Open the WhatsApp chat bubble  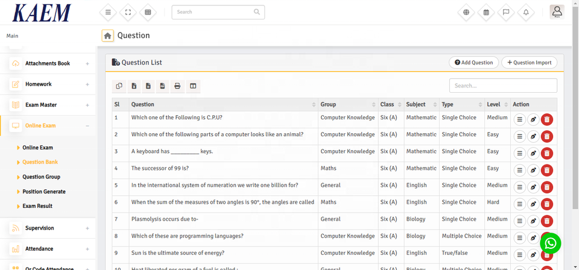click(x=550, y=243)
